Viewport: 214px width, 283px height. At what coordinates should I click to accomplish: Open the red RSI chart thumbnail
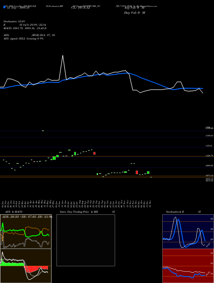[188, 266]
